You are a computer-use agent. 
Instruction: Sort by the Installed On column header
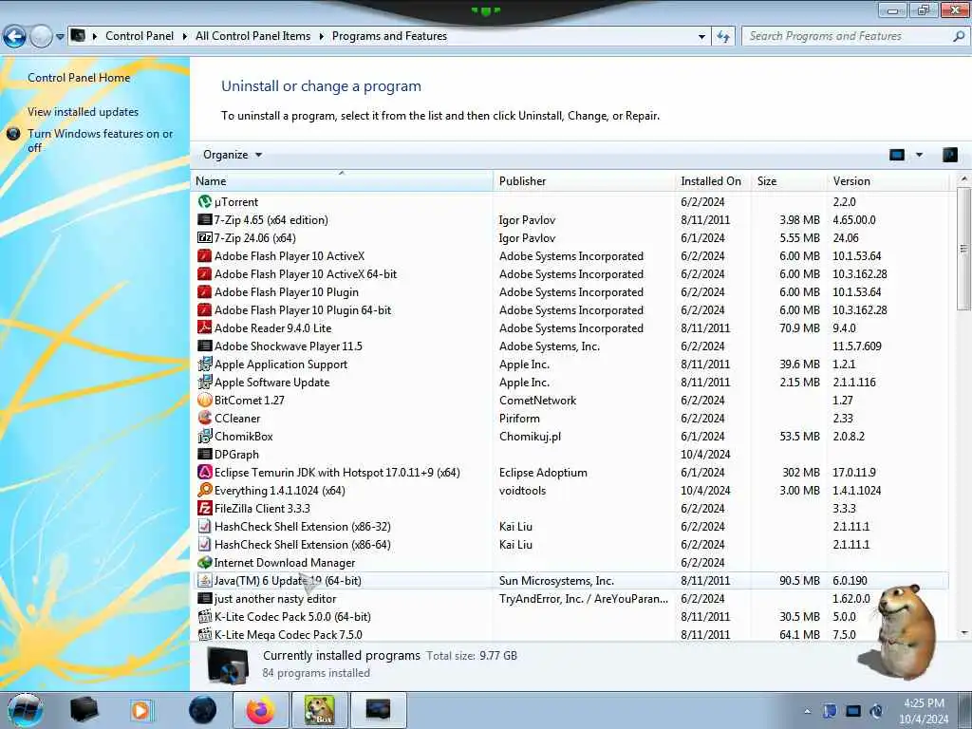click(713, 181)
